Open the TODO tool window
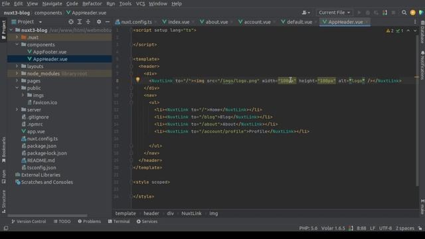Viewport: 425px width, 239px height. click(62, 221)
